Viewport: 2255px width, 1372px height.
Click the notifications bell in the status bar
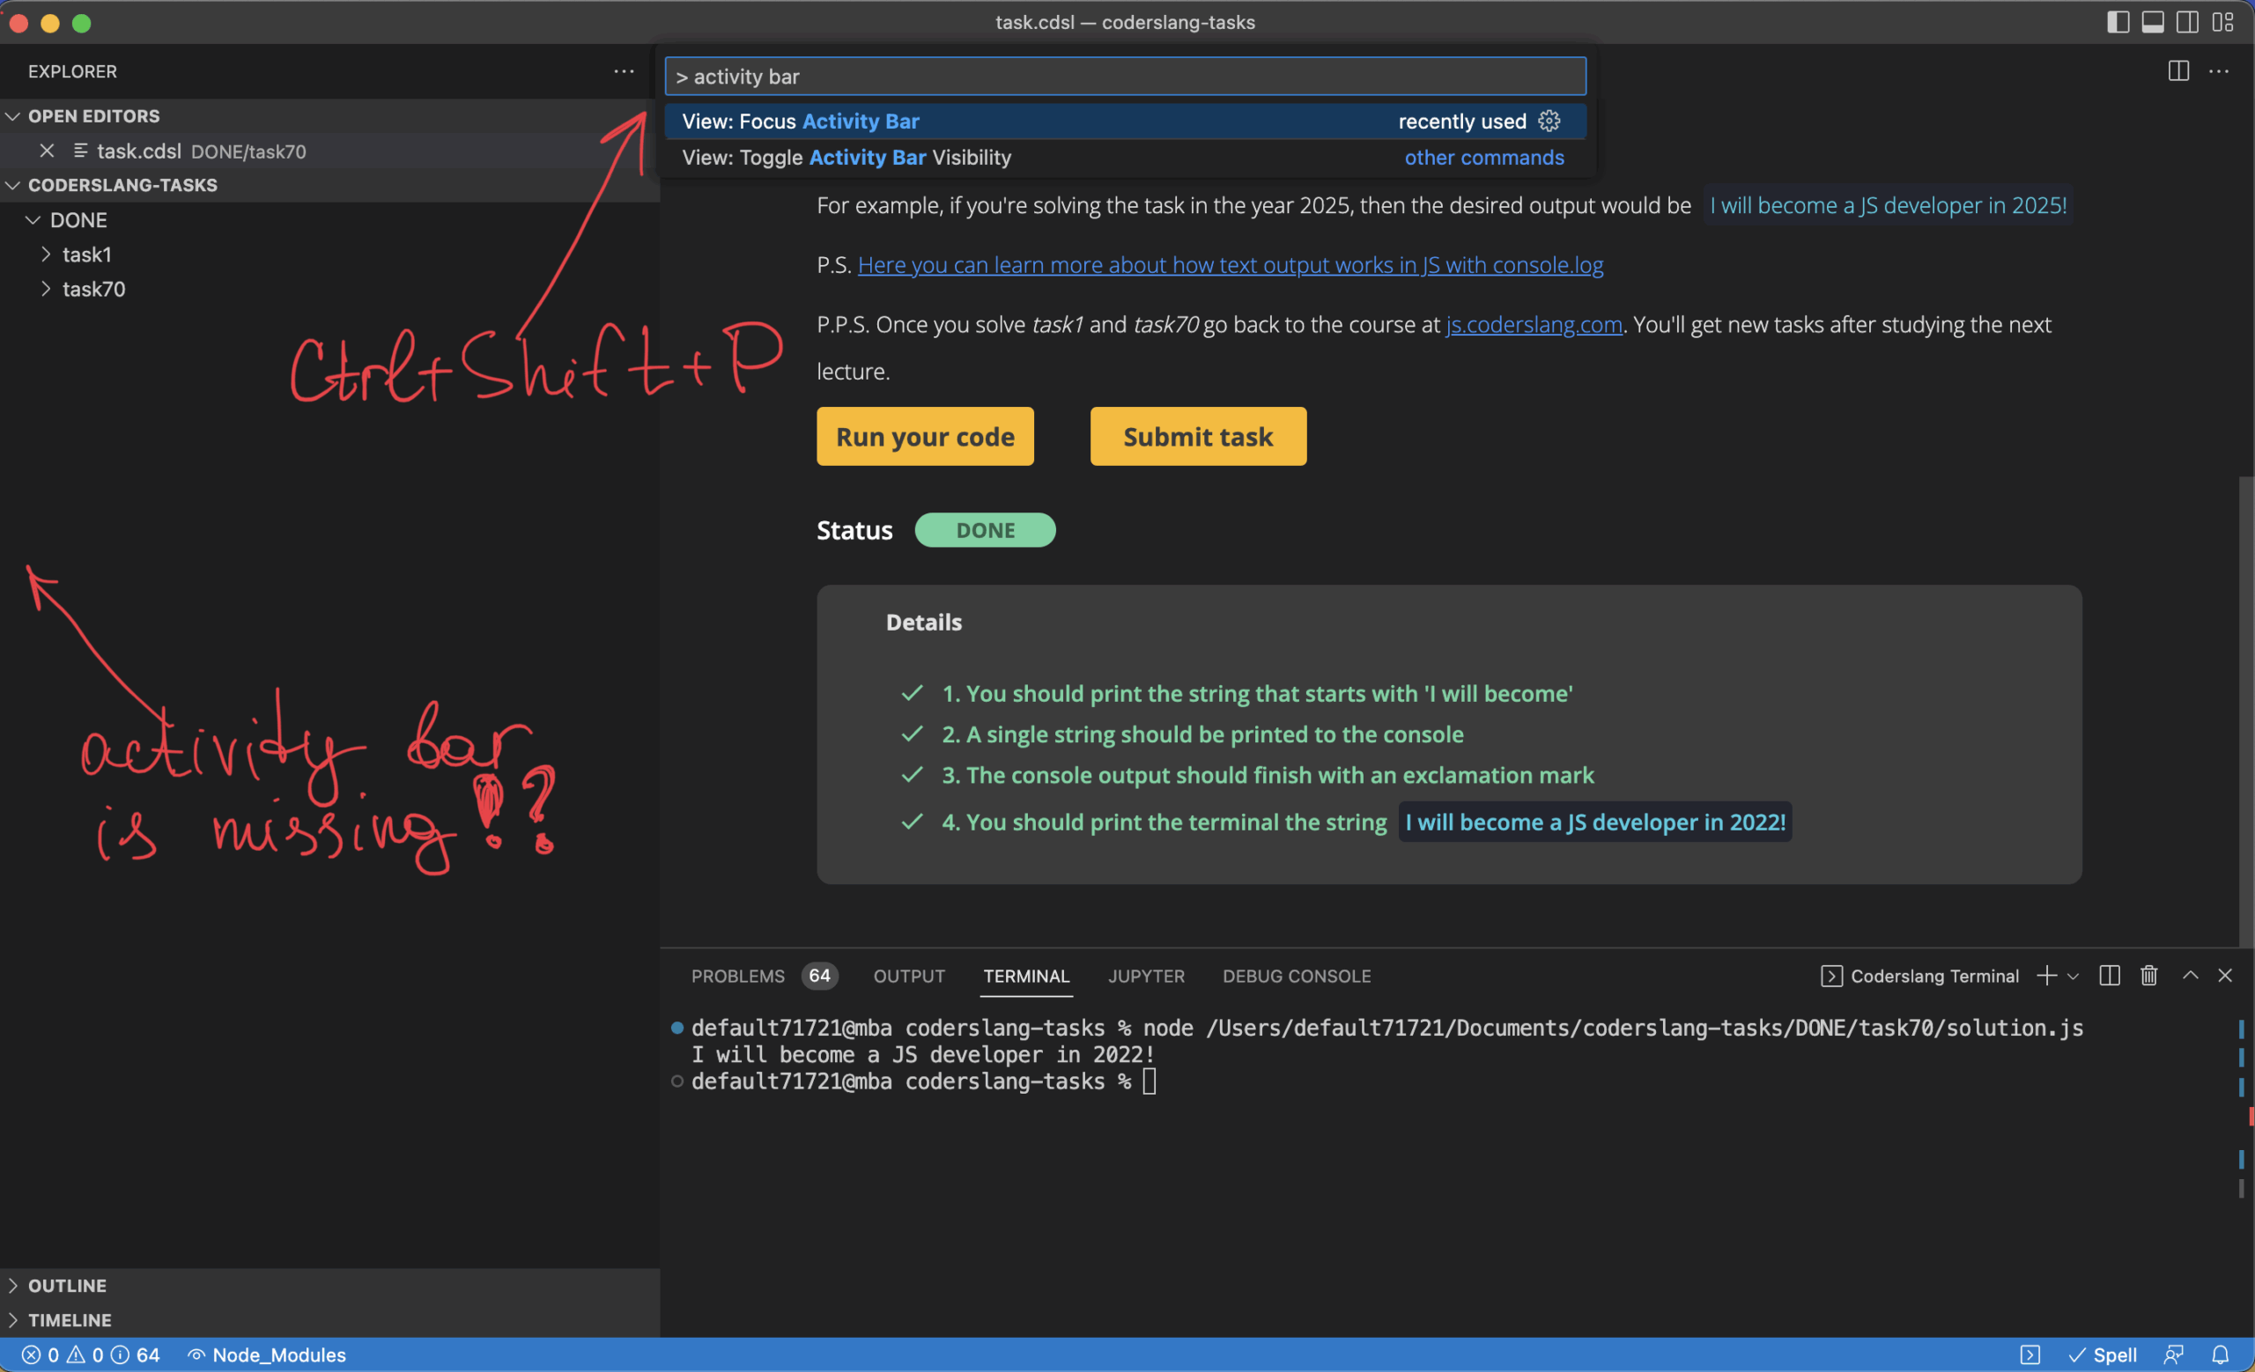click(x=2222, y=1354)
